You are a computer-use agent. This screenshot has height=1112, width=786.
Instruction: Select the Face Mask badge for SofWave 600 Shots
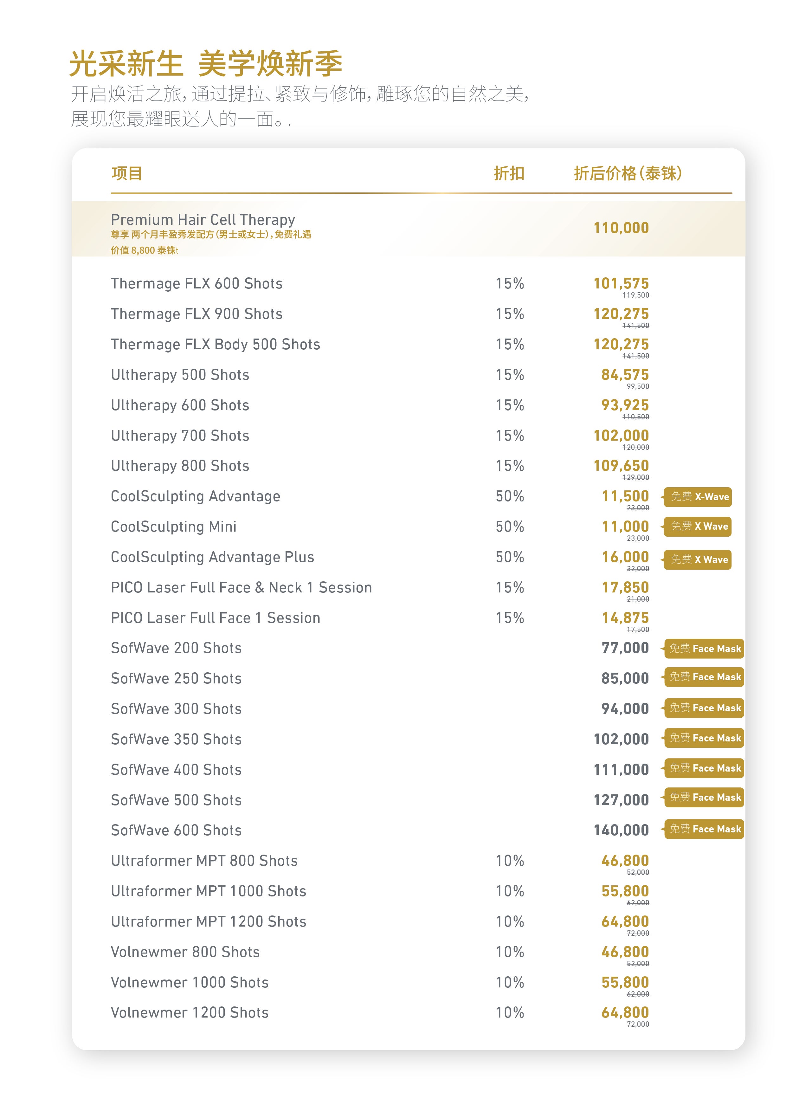[704, 829]
